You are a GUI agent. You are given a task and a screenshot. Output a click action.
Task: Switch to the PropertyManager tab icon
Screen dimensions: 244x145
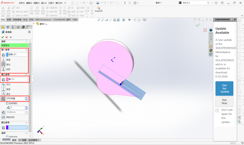(8, 27)
